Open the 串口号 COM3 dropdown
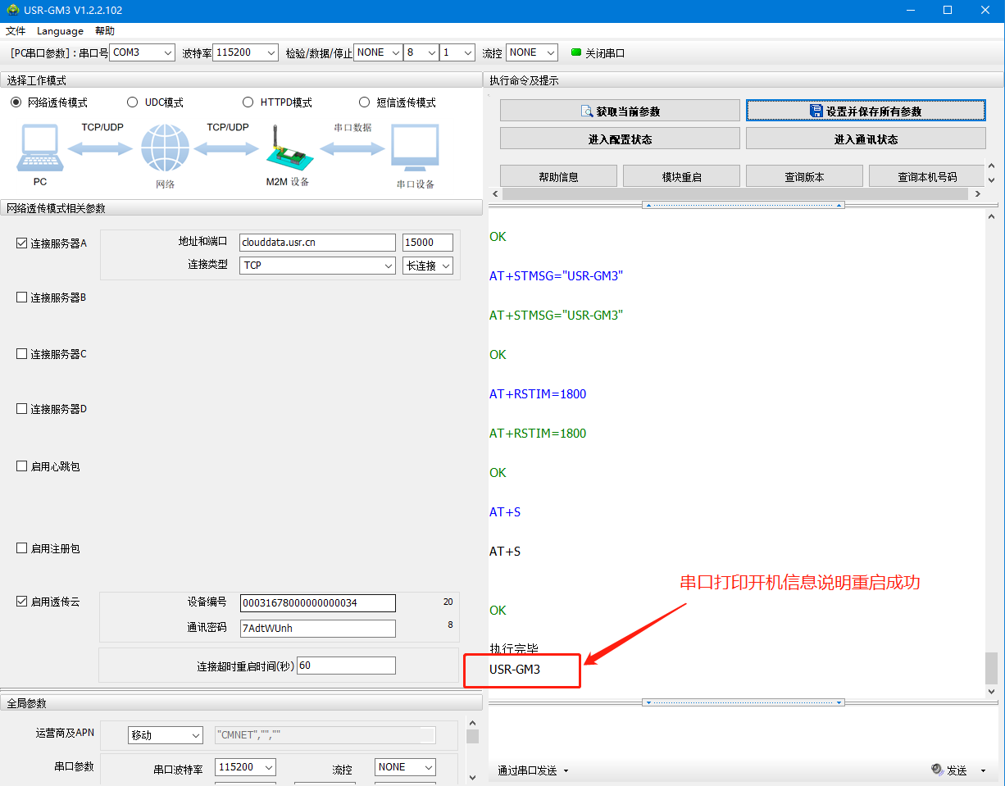Image resolution: width=1005 pixels, height=786 pixels. pyautogui.click(x=143, y=52)
